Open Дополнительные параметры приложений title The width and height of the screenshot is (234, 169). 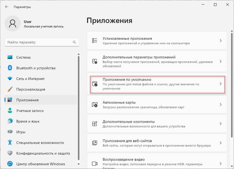[139, 57]
